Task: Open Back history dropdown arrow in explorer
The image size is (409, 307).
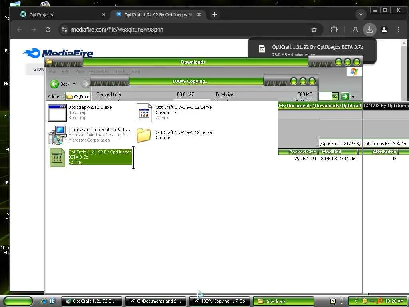Action: [75, 84]
